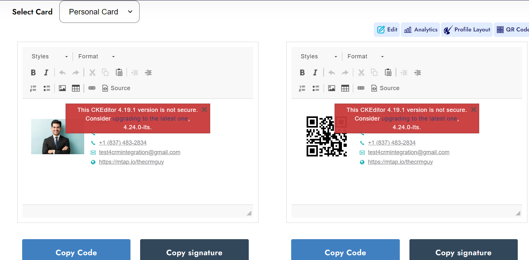Click the right Copy signature button
The width and height of the screenshot is (529, 260).
click(x=463, y=252)
